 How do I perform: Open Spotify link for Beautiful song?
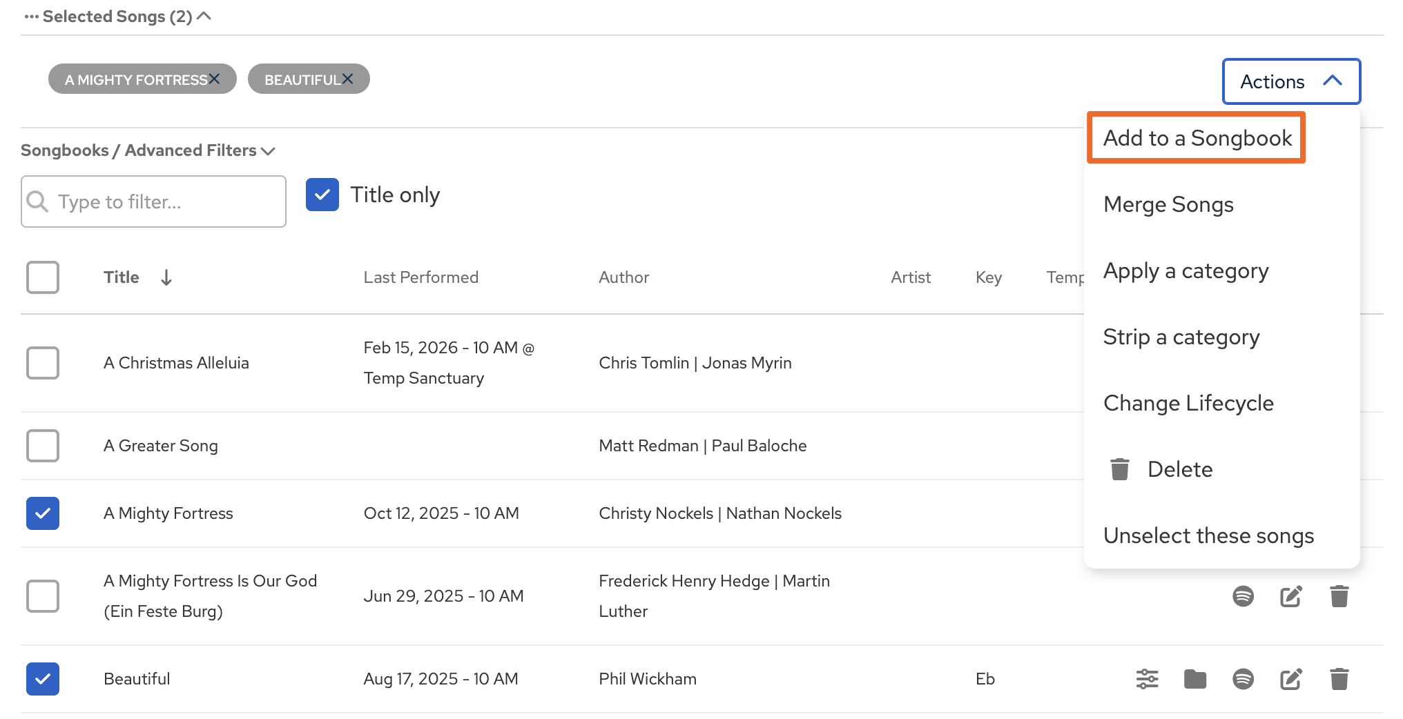point(1243,679)
